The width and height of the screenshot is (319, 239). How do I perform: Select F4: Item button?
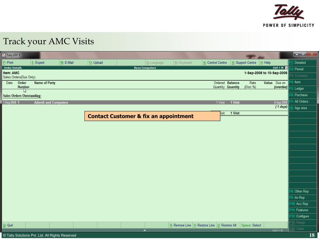click(302, 82)
